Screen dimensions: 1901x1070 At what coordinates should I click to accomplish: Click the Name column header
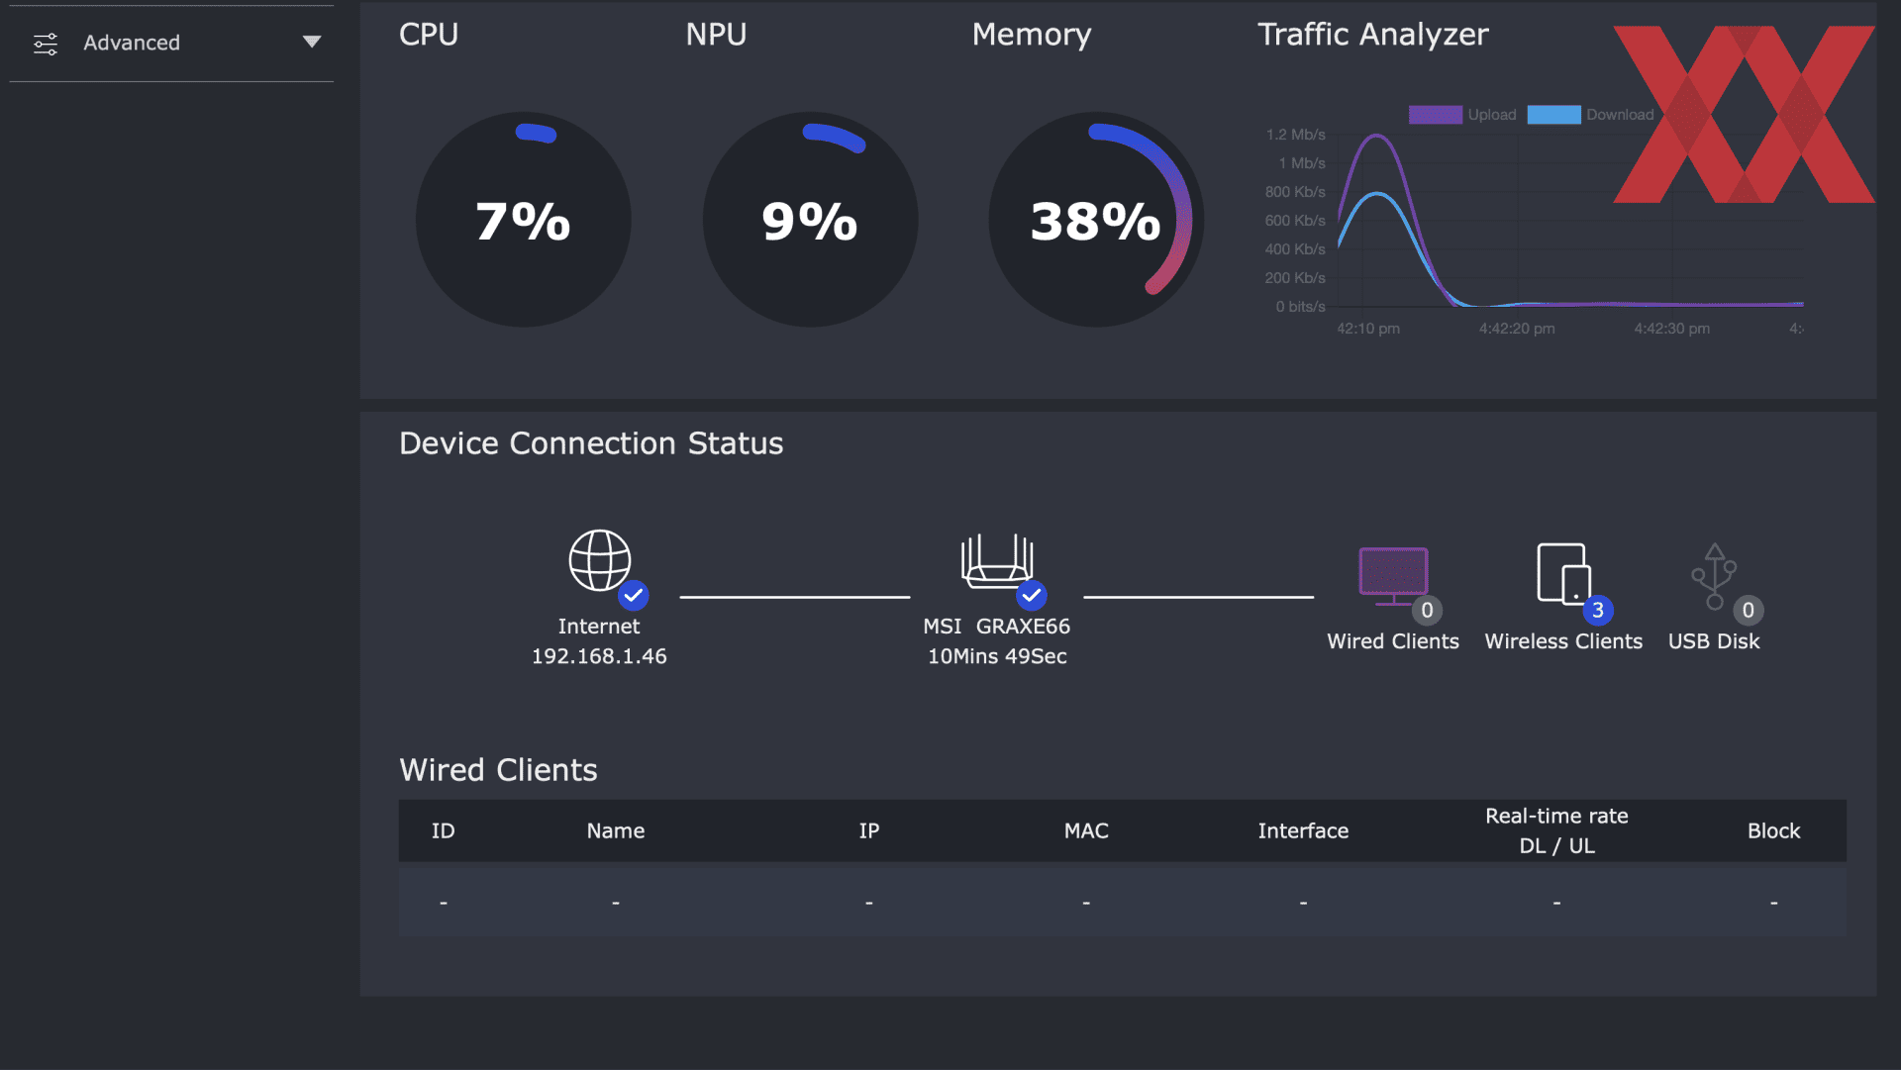pos(615,831)
